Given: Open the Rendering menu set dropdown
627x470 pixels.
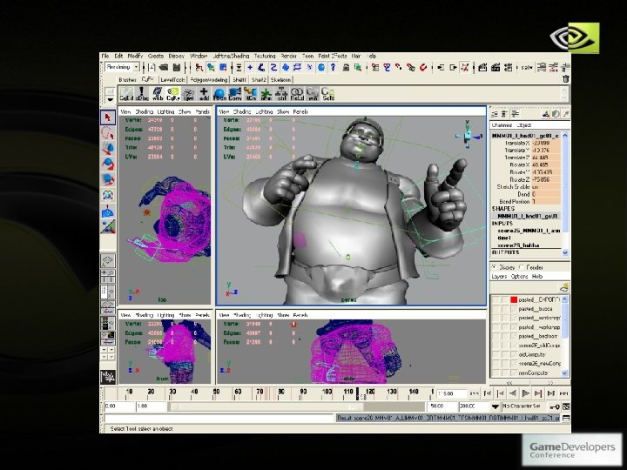Looking at the screenshot, I should pyautogui.click(x=137, y=67).
